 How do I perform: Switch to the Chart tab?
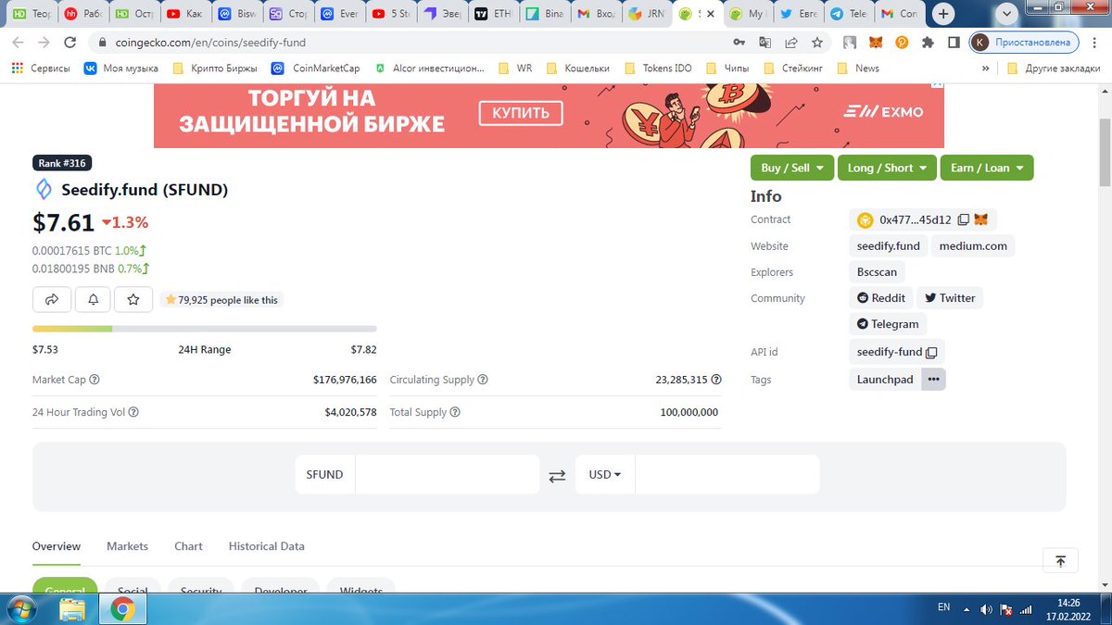pos(188,546)
